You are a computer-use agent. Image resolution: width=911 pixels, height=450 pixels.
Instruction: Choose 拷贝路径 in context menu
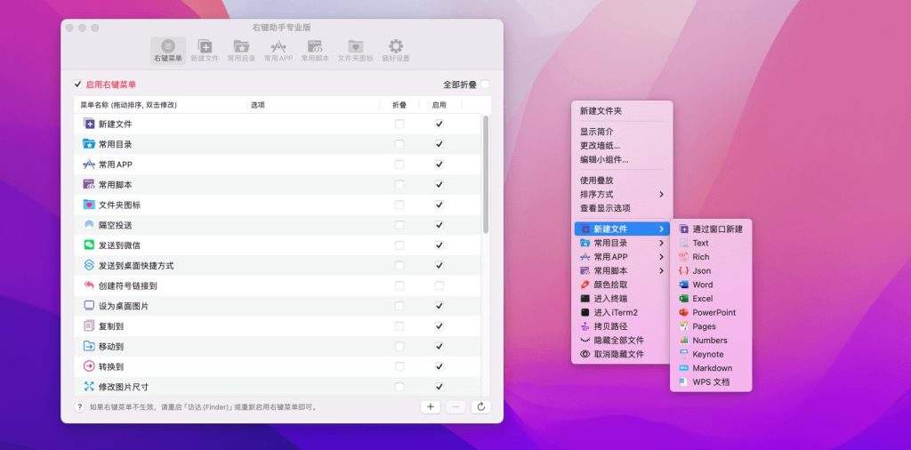click(x=611, y=326)
